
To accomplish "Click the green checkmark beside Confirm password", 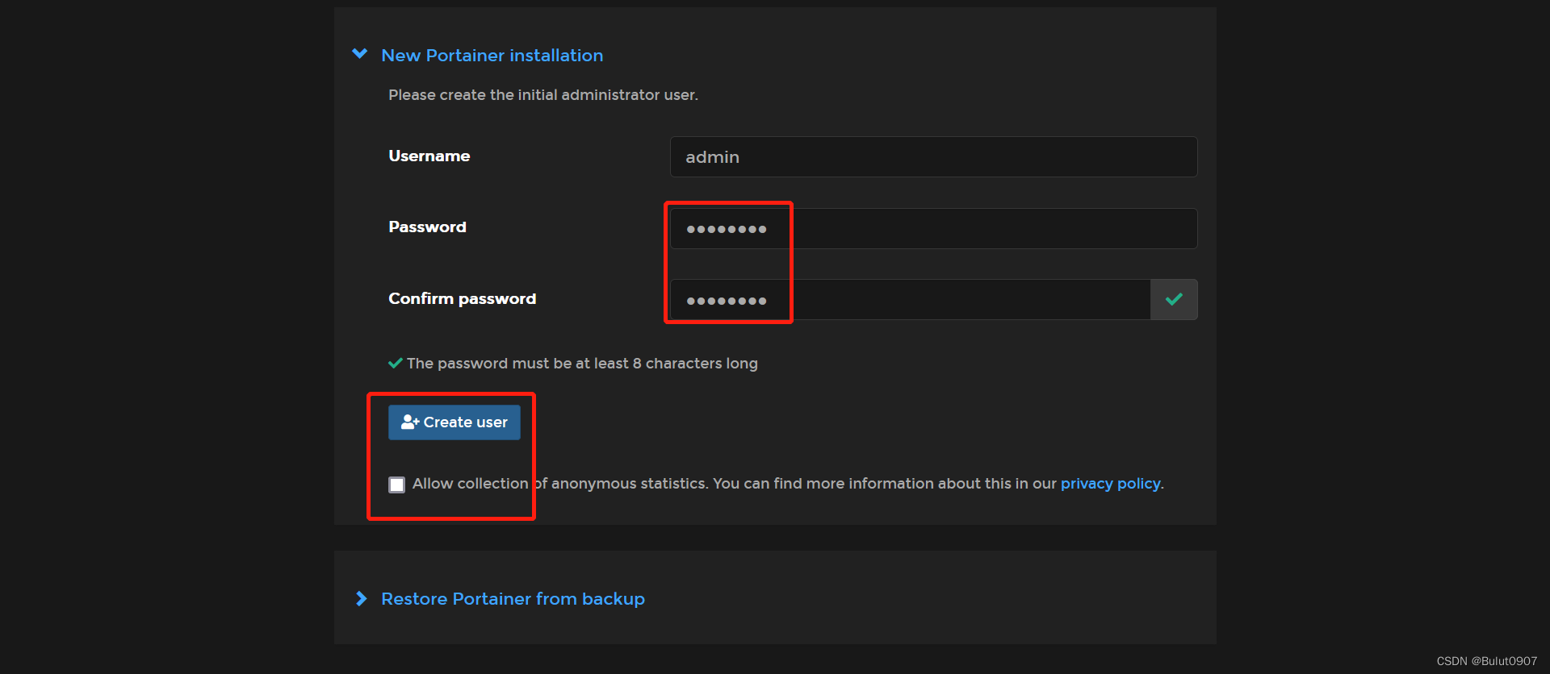I will [1174, 299].
